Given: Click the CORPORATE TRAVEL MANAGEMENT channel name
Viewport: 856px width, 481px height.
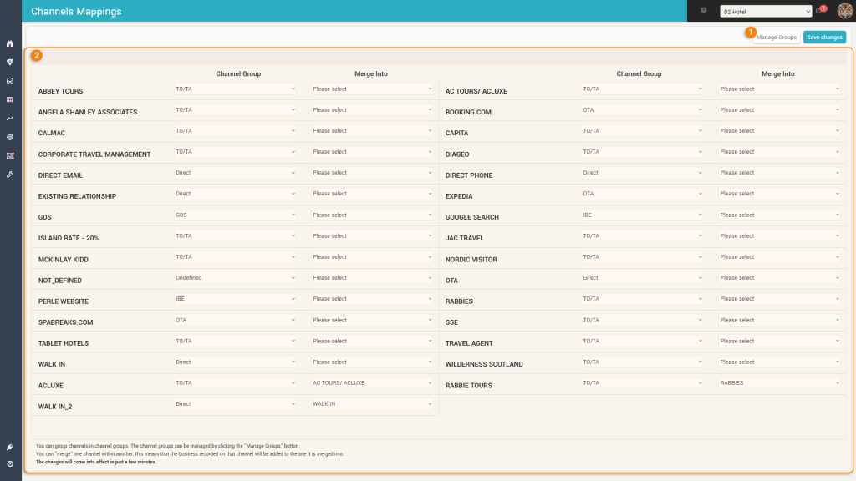Looking at the screenshot, I should pos(94,154).
